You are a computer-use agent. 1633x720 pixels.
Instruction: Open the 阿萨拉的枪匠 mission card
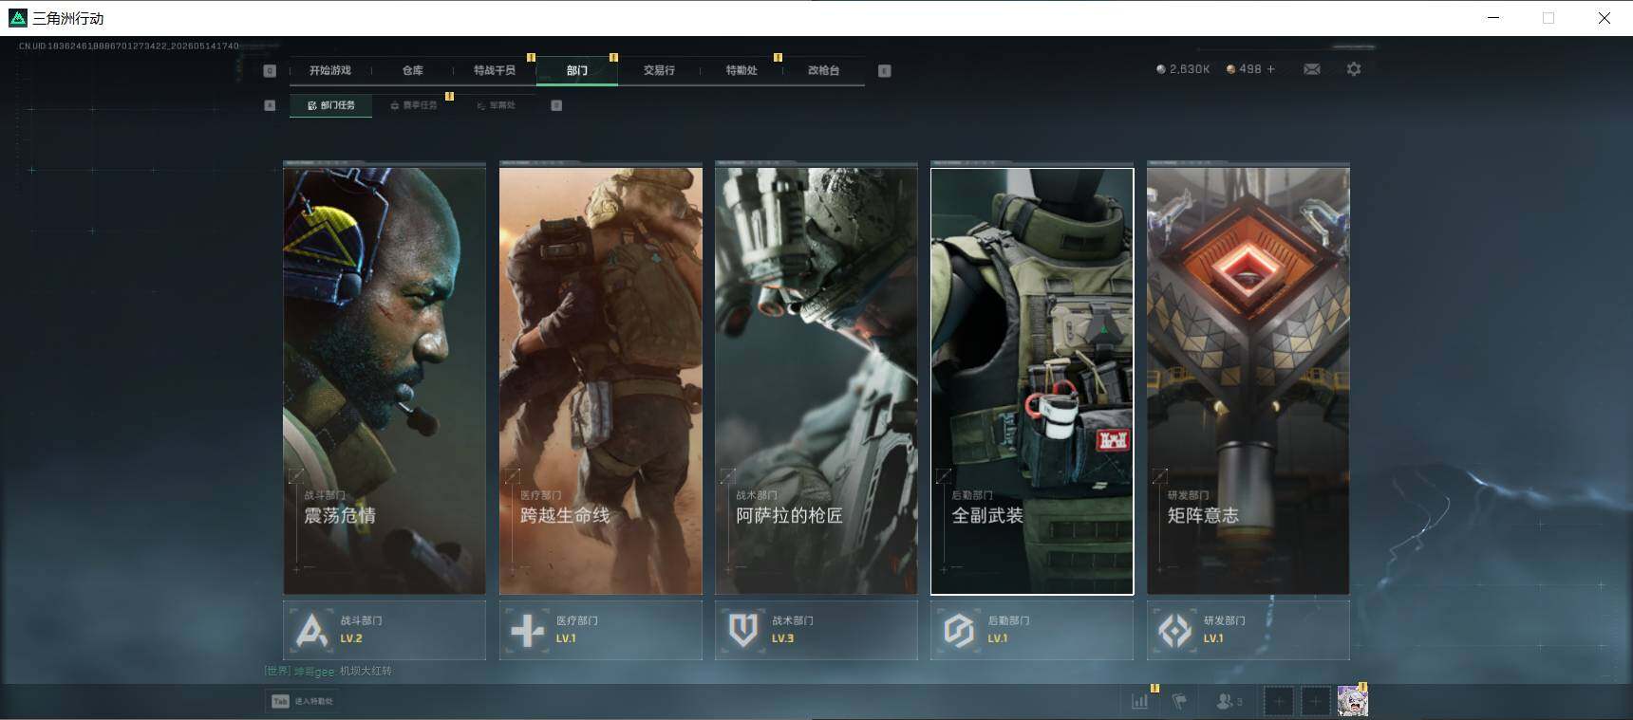click(x=816, y=380)
